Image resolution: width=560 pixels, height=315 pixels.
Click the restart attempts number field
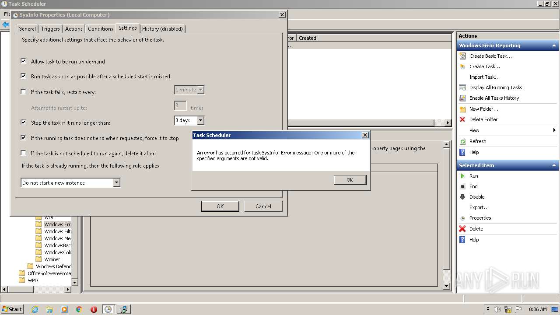click(180, 105)
